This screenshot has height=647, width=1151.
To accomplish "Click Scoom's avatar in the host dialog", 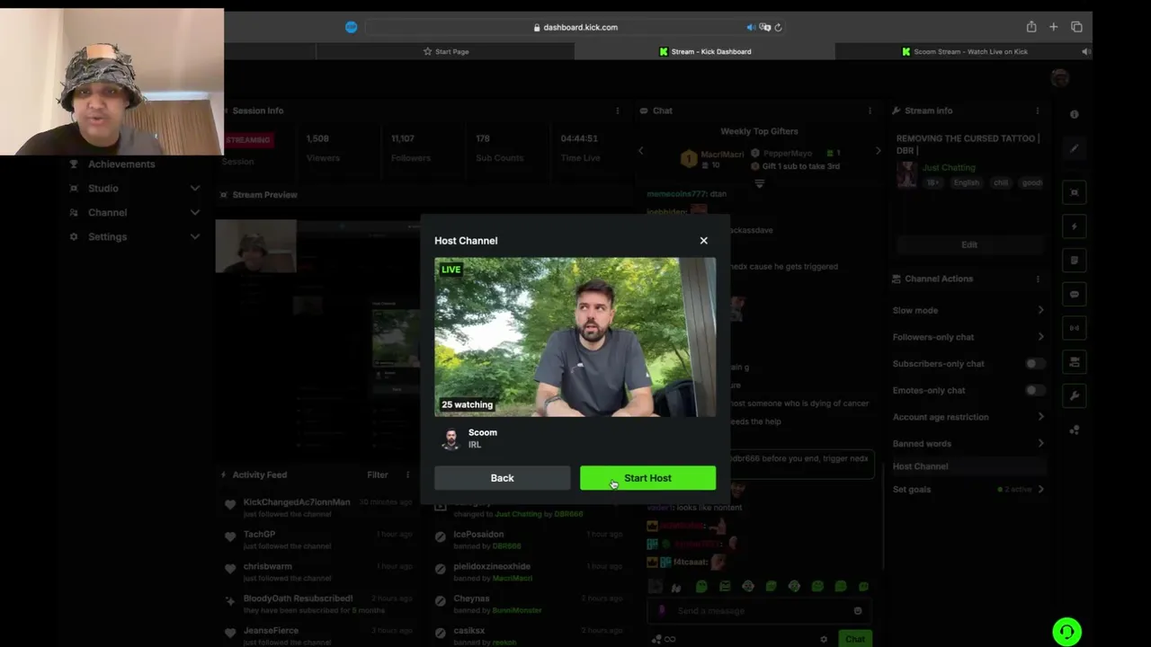I will 451,439.
